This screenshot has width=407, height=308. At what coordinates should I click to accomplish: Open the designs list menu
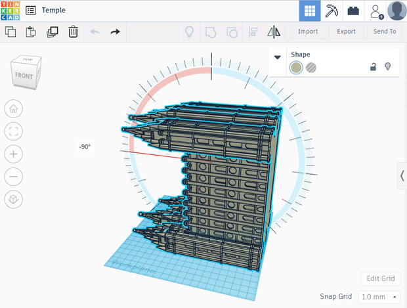(31, 11)
